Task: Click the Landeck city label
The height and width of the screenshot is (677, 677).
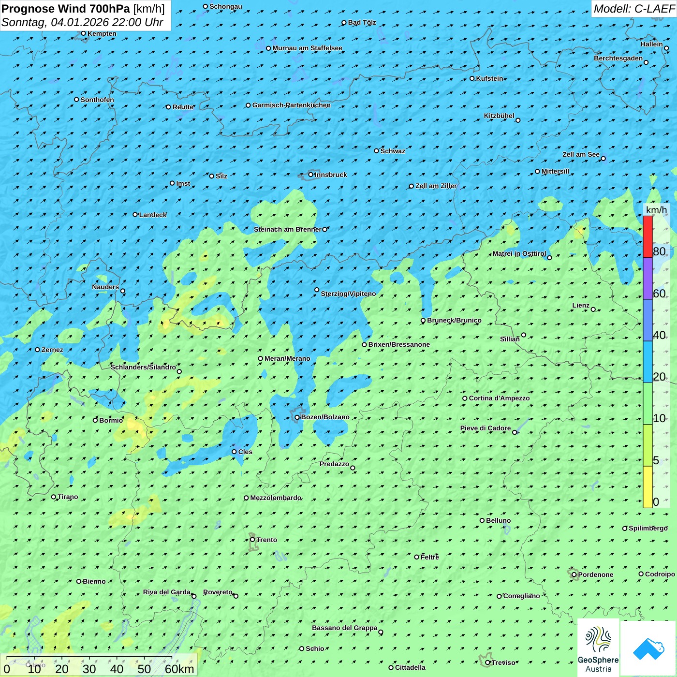Action: tap(153, 215)
